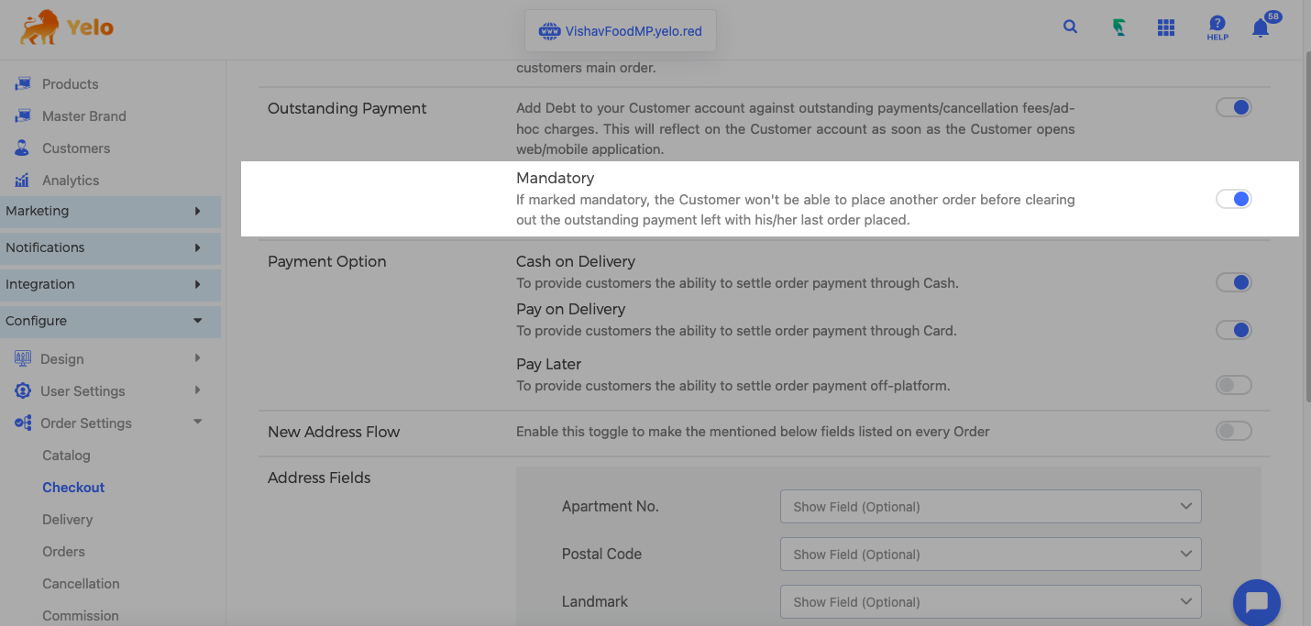This screenshot has width=1311, height=626.
Task: Toggle off Cash on Delivery
Action: 1233,282
